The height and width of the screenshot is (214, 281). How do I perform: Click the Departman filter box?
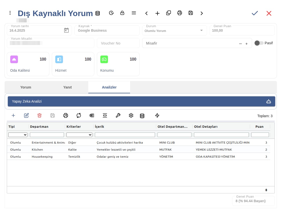(x=47, y=135)
